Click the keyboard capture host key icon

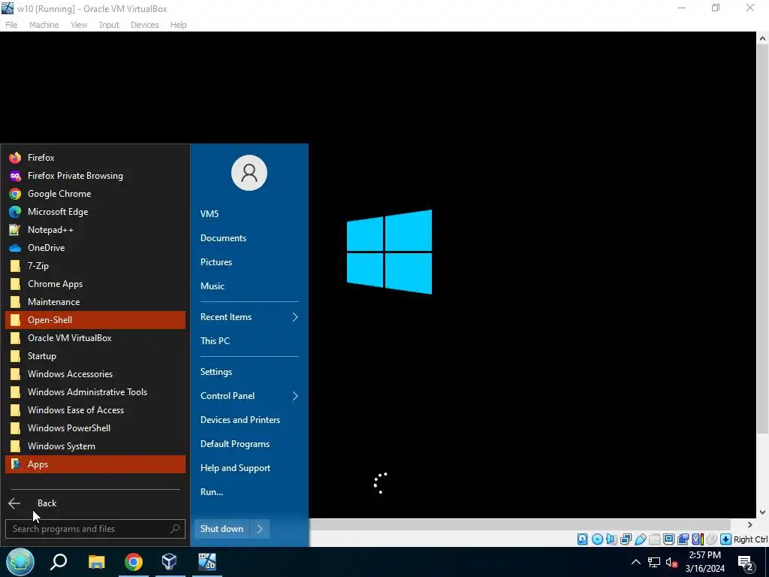click(x=726, y=539)
